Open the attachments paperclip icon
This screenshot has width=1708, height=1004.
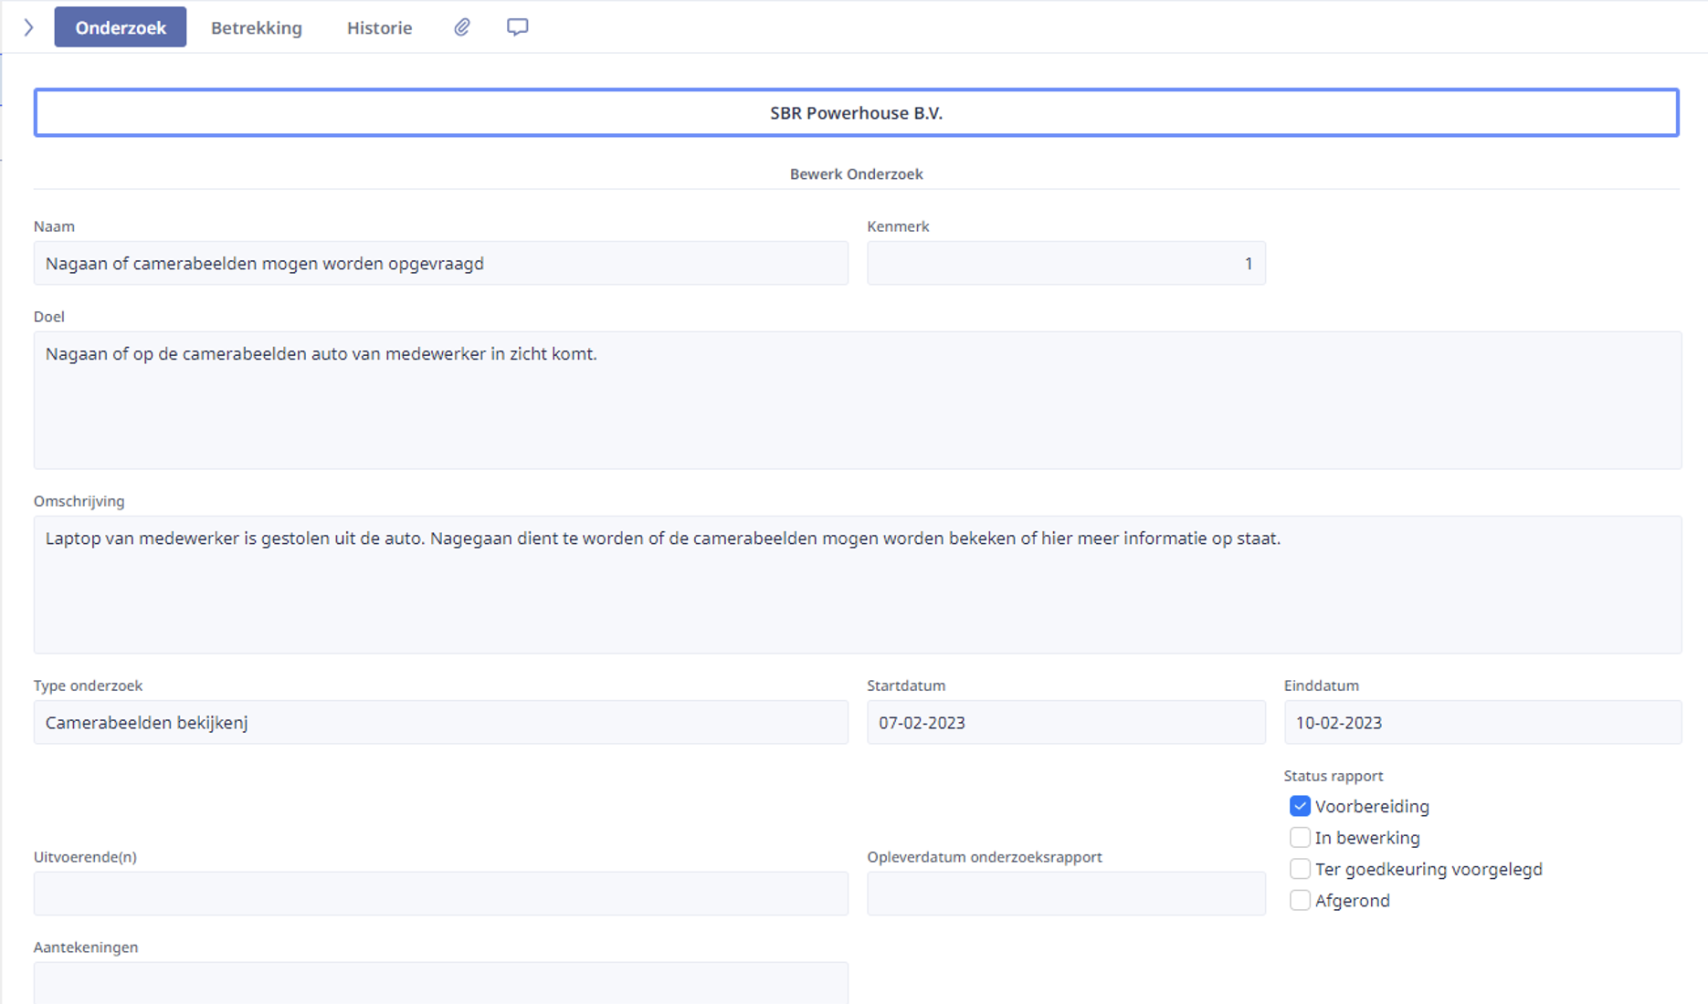coord(462,27)
